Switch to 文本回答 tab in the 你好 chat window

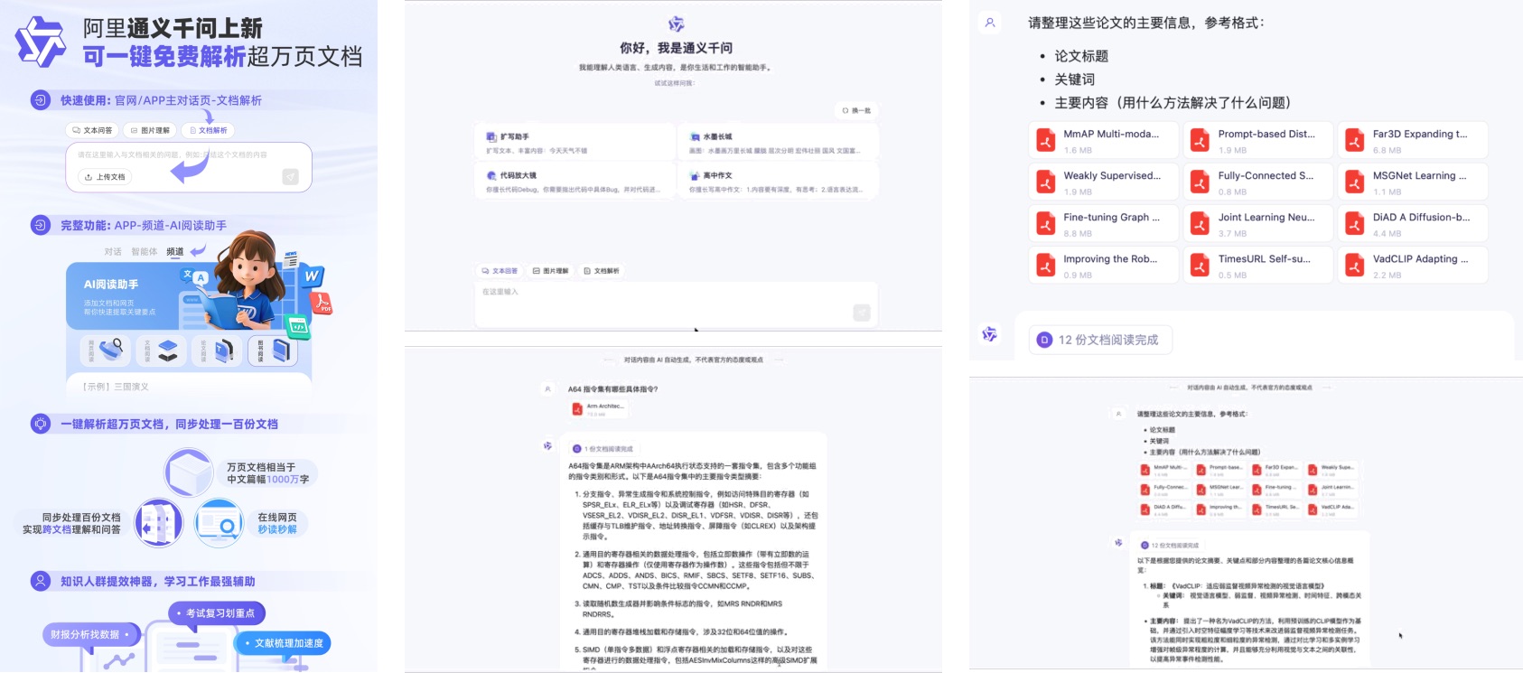500,271
